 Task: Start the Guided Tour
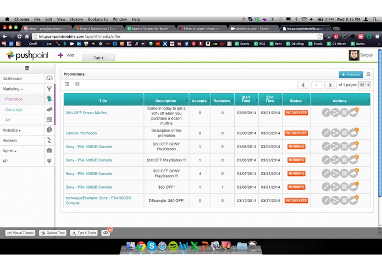click(x=53, y=233)
